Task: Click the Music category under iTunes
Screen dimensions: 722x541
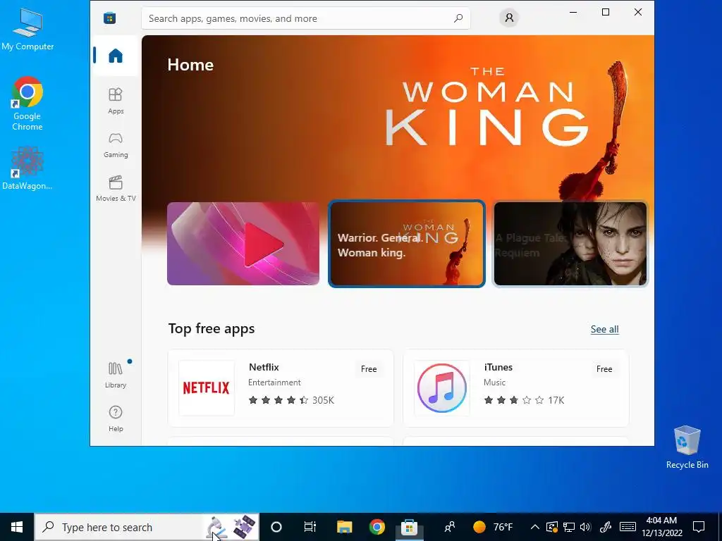Action: (x=494, y=383)
